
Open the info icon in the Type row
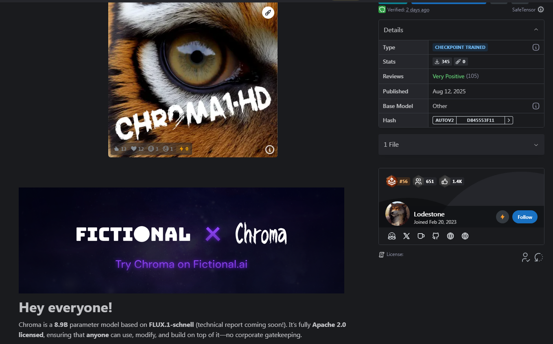click(536, 47)
